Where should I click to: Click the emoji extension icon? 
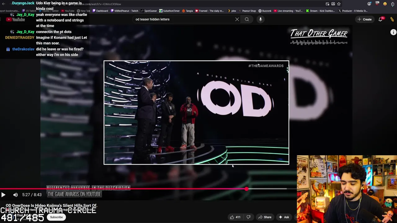tap(385, 4)
